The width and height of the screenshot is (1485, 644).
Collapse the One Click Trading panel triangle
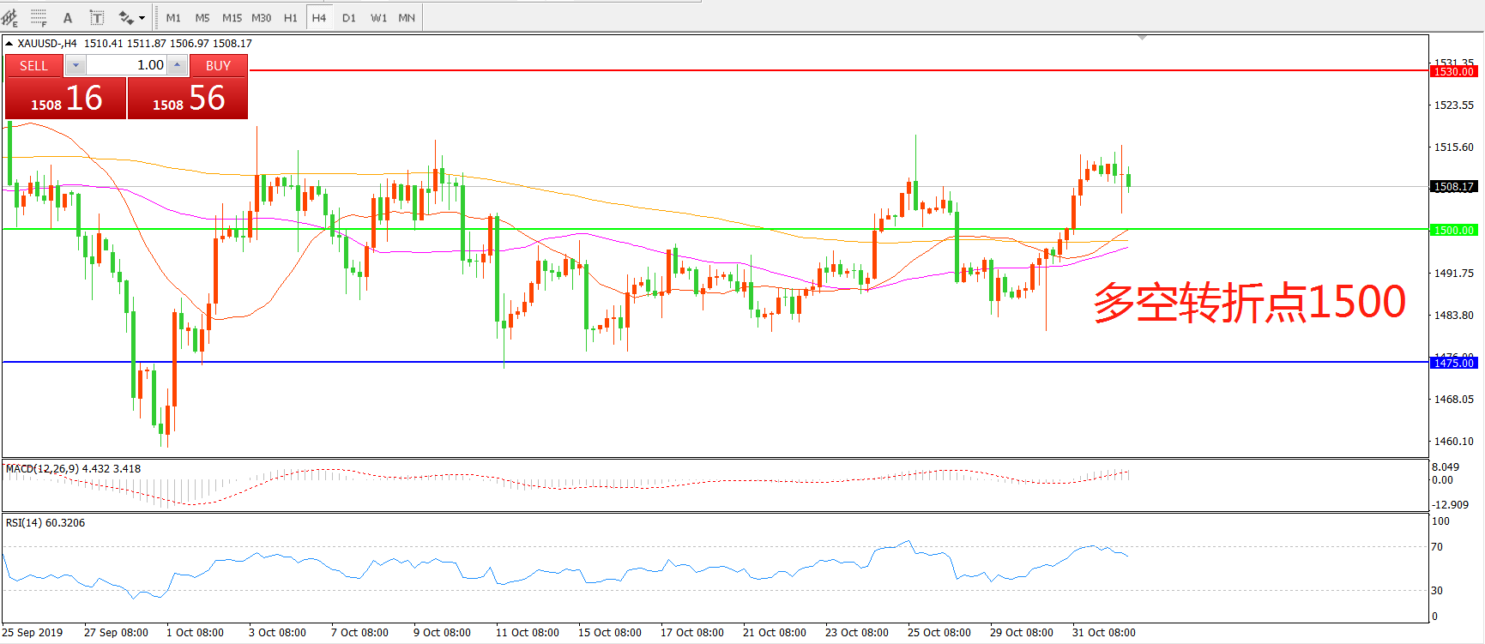[9, 44]
